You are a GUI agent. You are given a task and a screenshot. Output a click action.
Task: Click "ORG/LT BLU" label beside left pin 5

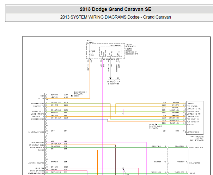(x=56, y=146)
